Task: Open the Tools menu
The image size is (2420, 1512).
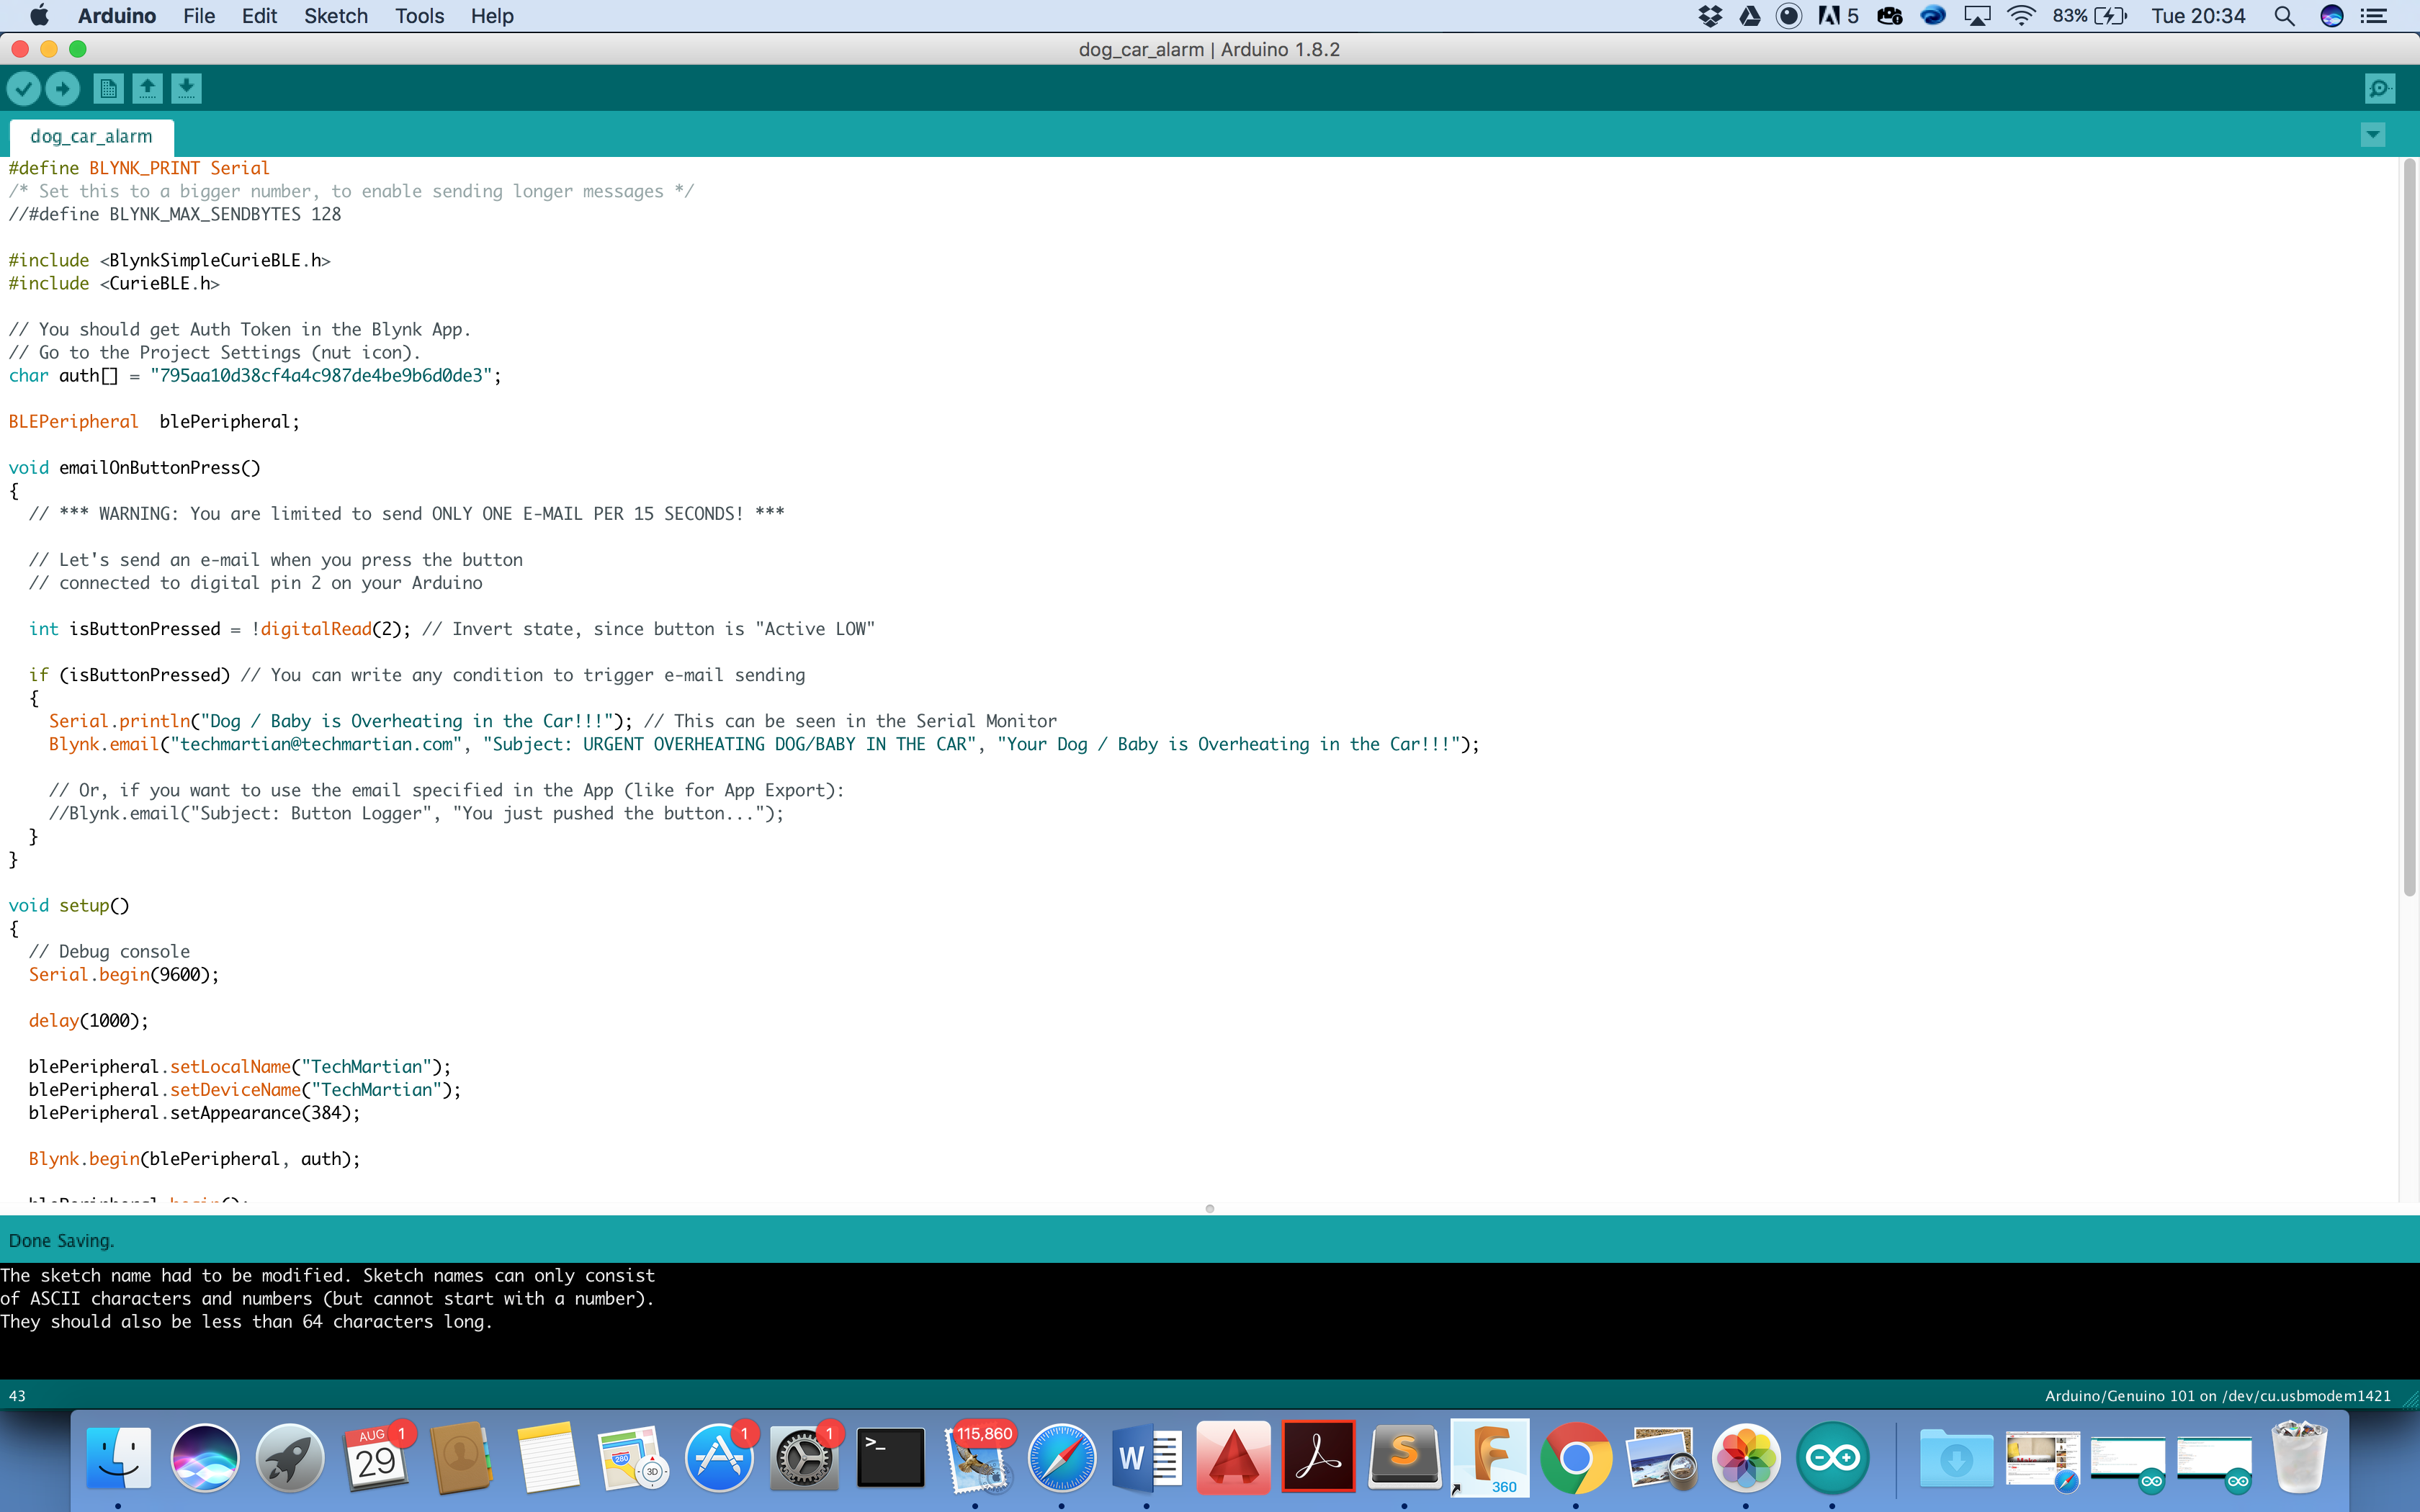Action: (419, 16)
